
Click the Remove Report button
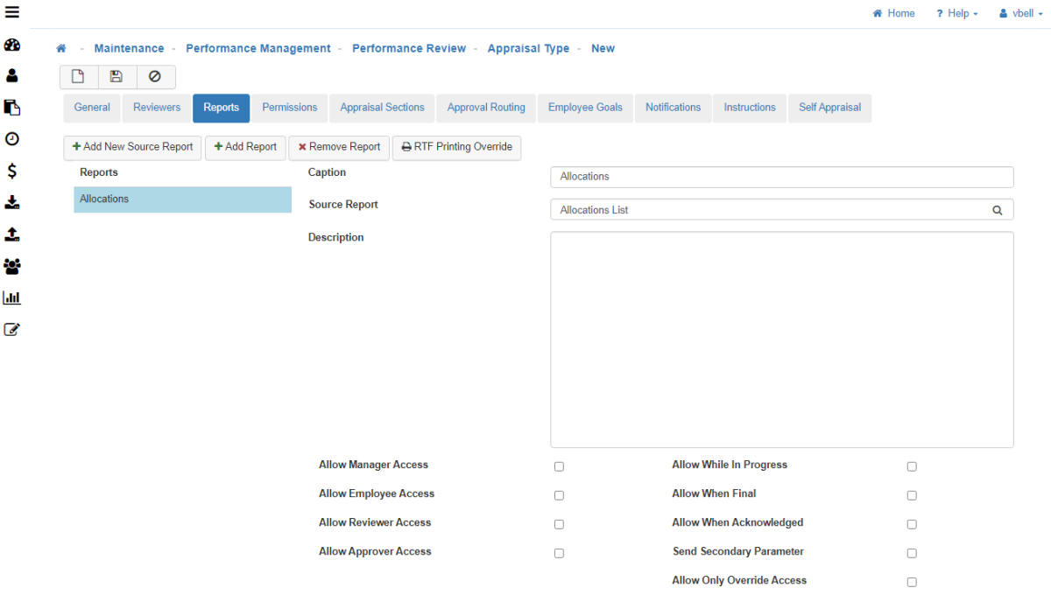tap(339, 147)
